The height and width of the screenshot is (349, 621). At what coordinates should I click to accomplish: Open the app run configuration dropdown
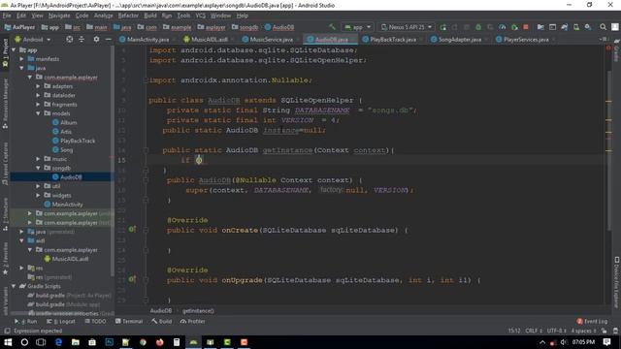click(x=358, y=27)
